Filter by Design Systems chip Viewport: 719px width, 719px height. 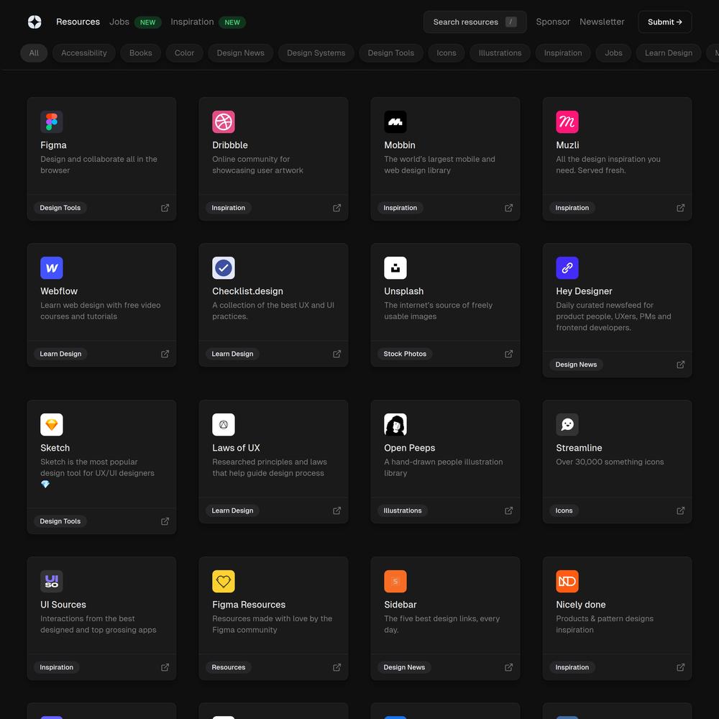[316, 52]
